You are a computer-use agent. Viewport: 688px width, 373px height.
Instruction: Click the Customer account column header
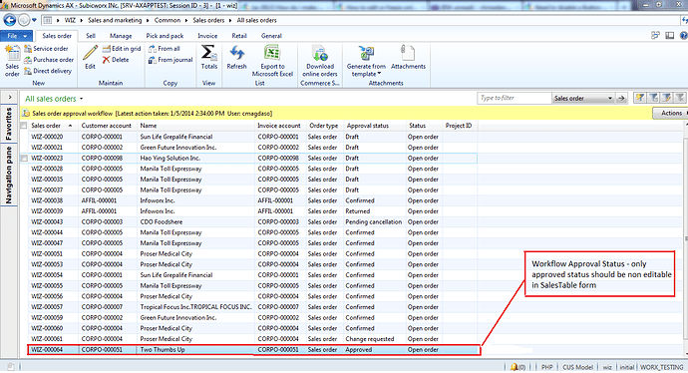(108, 126)
